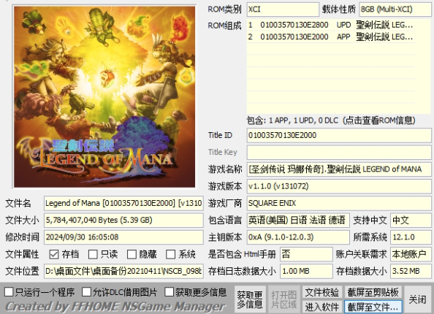Open 进入软件 button

click(x=322, y=307)
